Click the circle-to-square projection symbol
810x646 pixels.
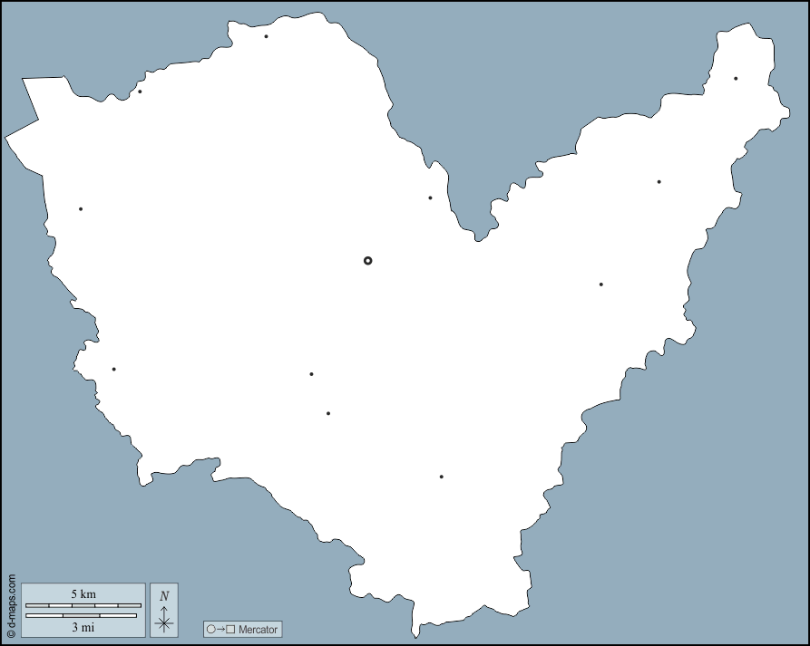point(220,629)
